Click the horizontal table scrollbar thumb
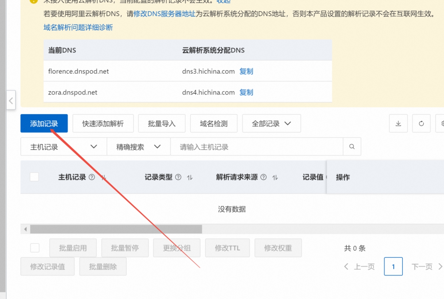 [x=116, y=229]
